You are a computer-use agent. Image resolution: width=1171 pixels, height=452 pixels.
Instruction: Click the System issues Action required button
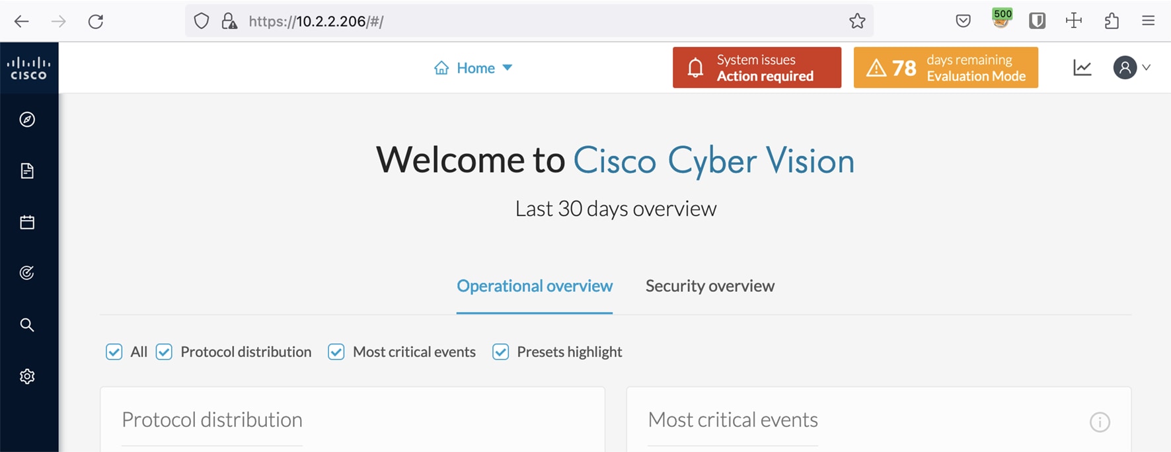[x=757, y=67]
